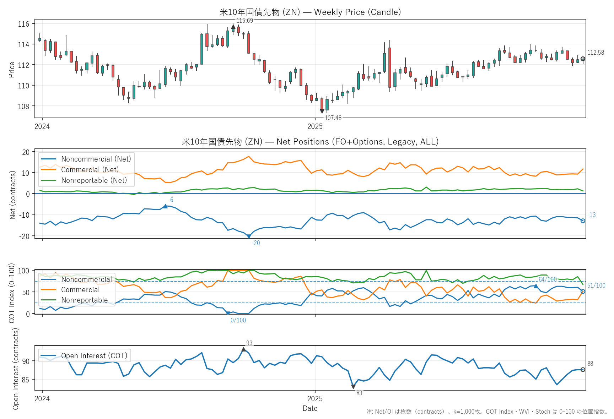Click the Noncommercial net trough marker at -20
Viewport: 614px width, 419px height.
point(249,236)
